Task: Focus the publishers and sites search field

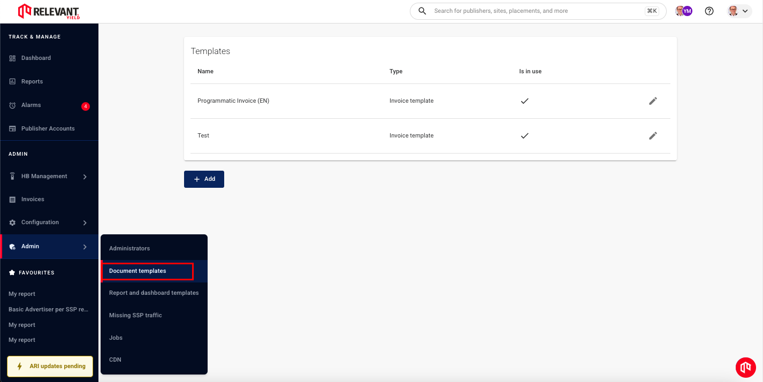Action: [535, 11]
